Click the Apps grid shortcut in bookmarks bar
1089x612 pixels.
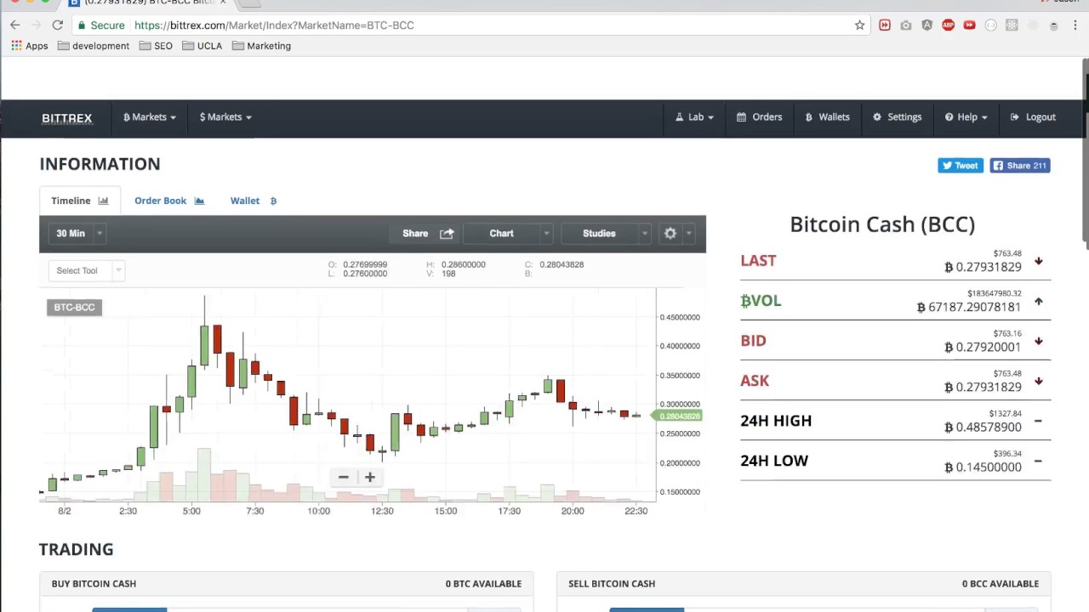(x=30, y=46)
